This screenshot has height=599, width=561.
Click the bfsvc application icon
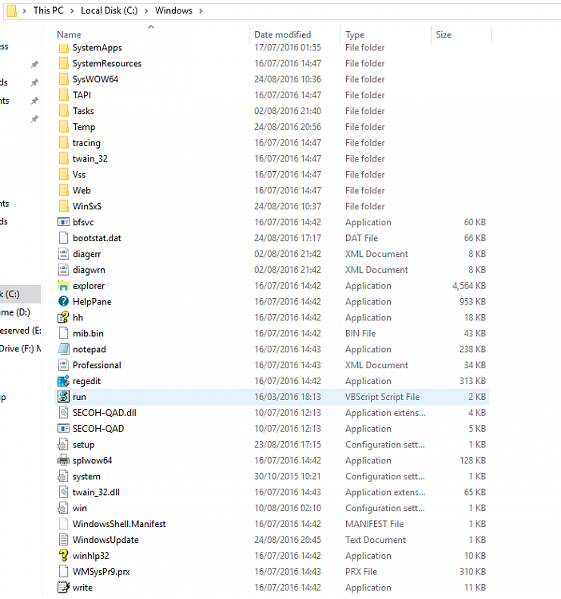point(63,222)
